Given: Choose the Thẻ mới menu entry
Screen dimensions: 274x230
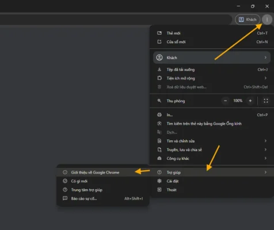Looking at the screenshot, I should [x=212, y=33].
